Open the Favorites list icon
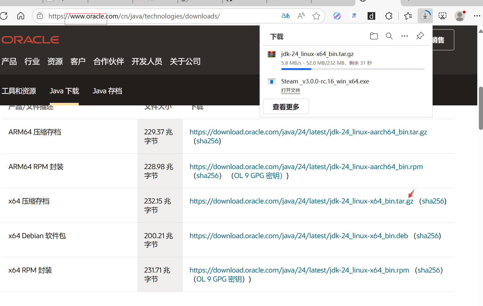The width and height of the screenshot is (483, 306). click(408, 16)
